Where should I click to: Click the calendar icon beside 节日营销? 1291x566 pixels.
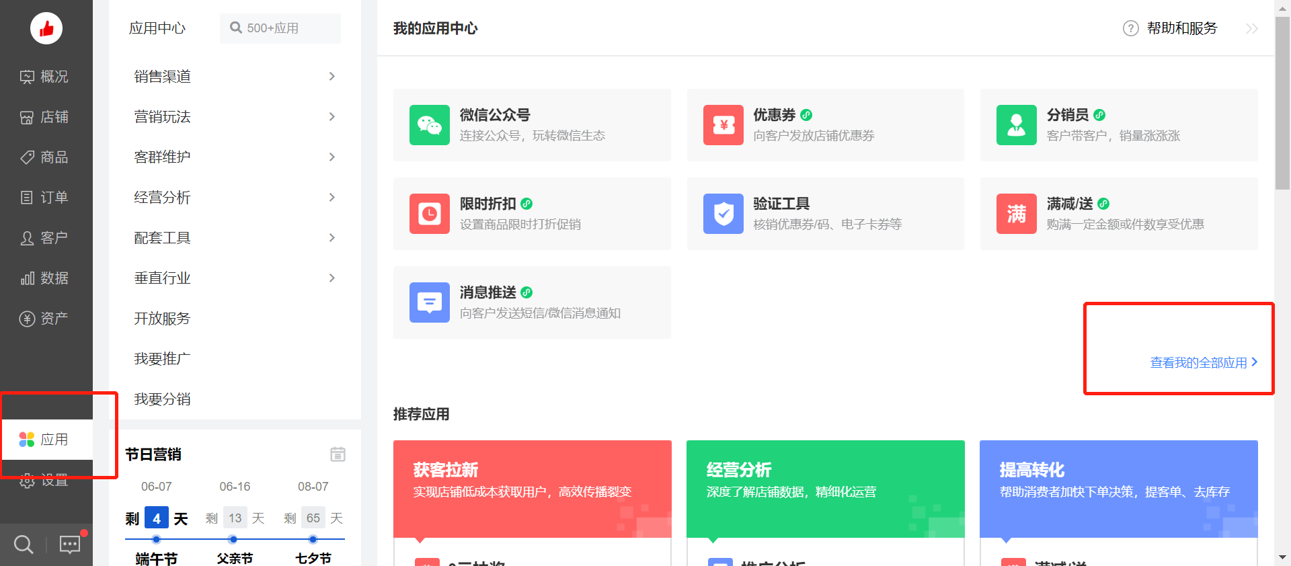point(338,454)
